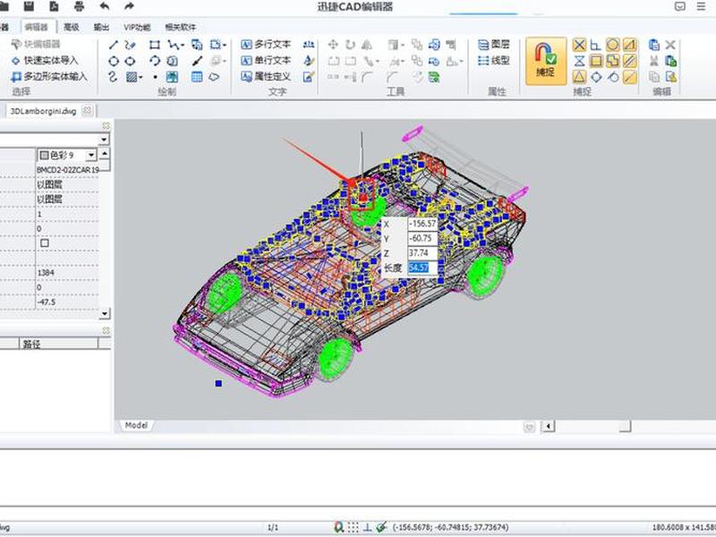The width and height of the screenshot is (716, 537).
Task: Click the properties list scroll-up arrow
Action: (105, 153)
